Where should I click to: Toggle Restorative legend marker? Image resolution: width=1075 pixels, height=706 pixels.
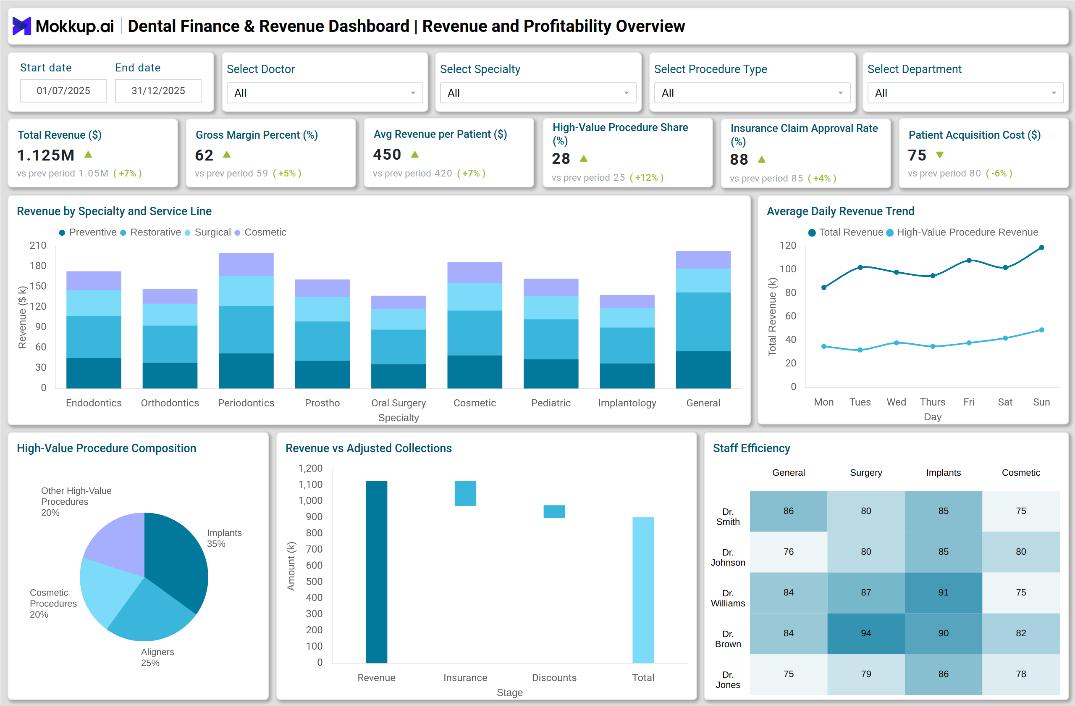[123, 233]
